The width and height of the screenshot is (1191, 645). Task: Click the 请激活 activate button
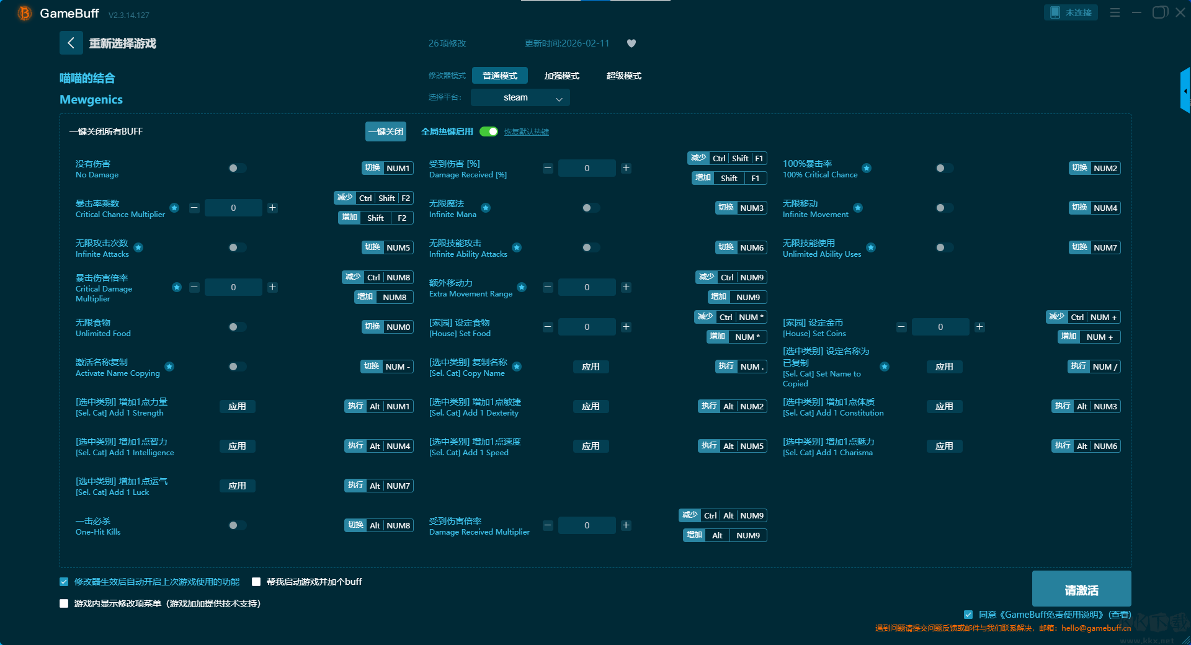(x=1081, y=589)
